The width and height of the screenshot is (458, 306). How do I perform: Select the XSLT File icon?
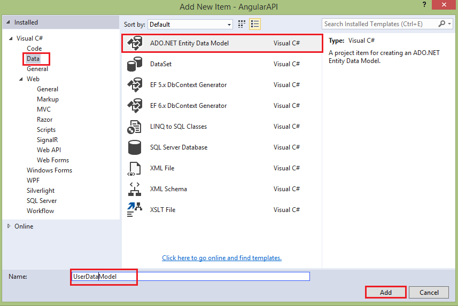point(134,210)
